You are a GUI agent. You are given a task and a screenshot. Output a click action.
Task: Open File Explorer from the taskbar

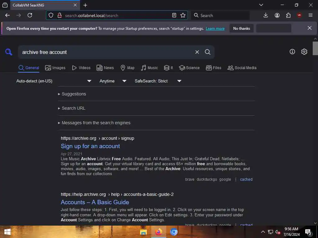click(143, 232)
